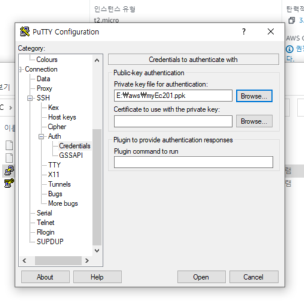Select Data in the category tree
This screenshot has width=304, height=305.
point(43,78)
